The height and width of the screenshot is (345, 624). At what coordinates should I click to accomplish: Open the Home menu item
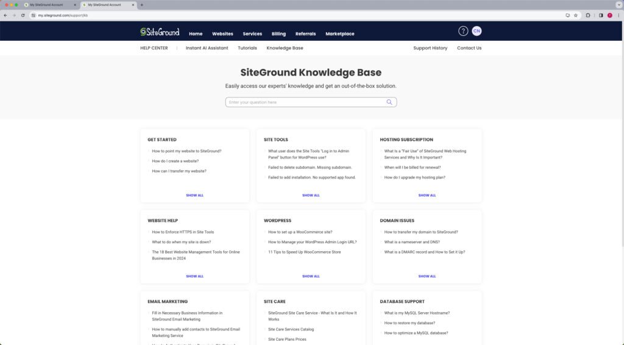[196, 34]
